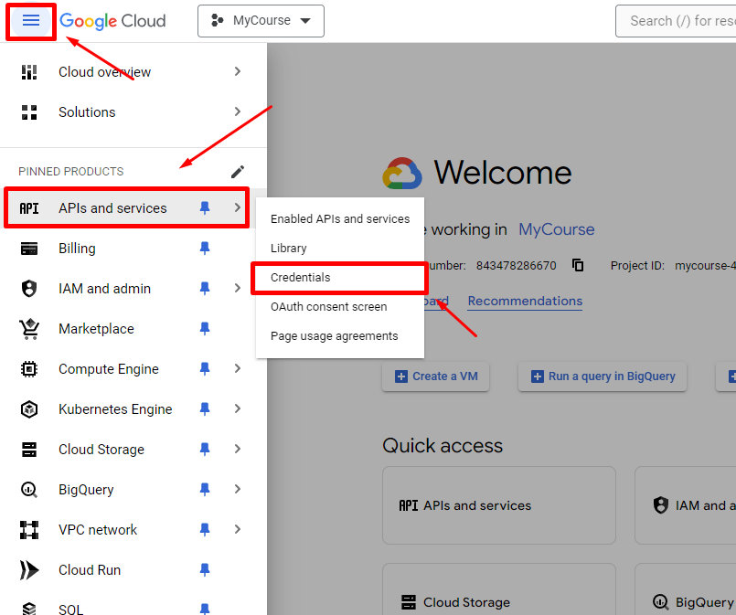Unpin Marketplace from pinned products
736x615 pixels.
[205, 328]
